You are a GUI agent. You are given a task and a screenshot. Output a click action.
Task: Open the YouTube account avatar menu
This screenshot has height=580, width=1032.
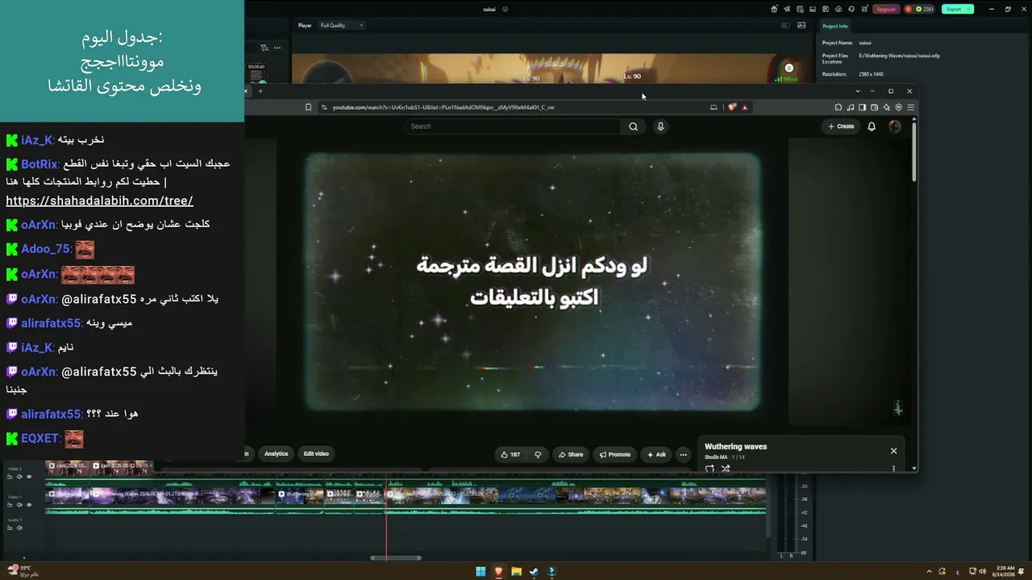click(895, 126)
